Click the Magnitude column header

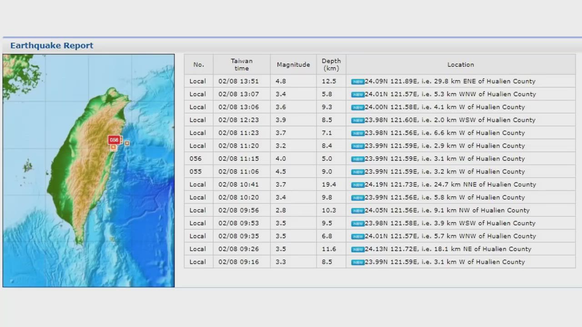point(293,64)
